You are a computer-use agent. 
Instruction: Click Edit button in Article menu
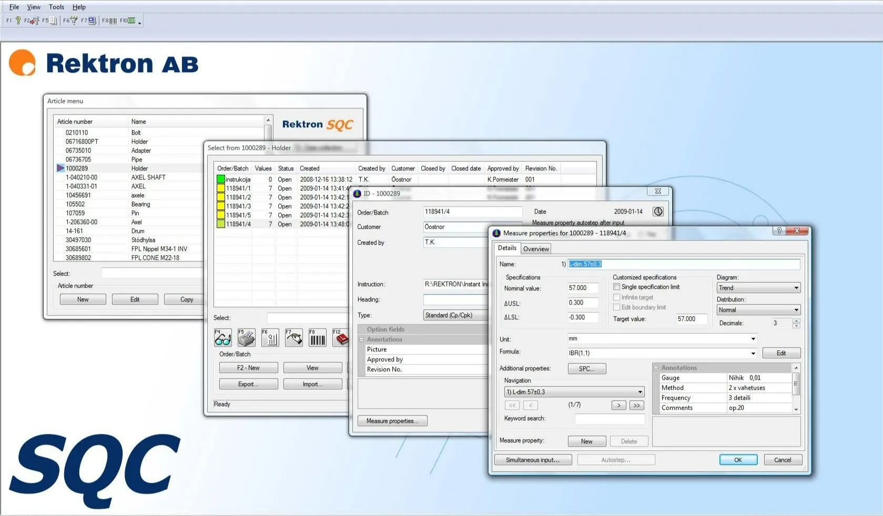point(135,299)
